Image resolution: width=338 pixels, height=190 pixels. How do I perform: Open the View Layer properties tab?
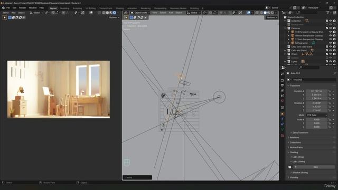283,91
